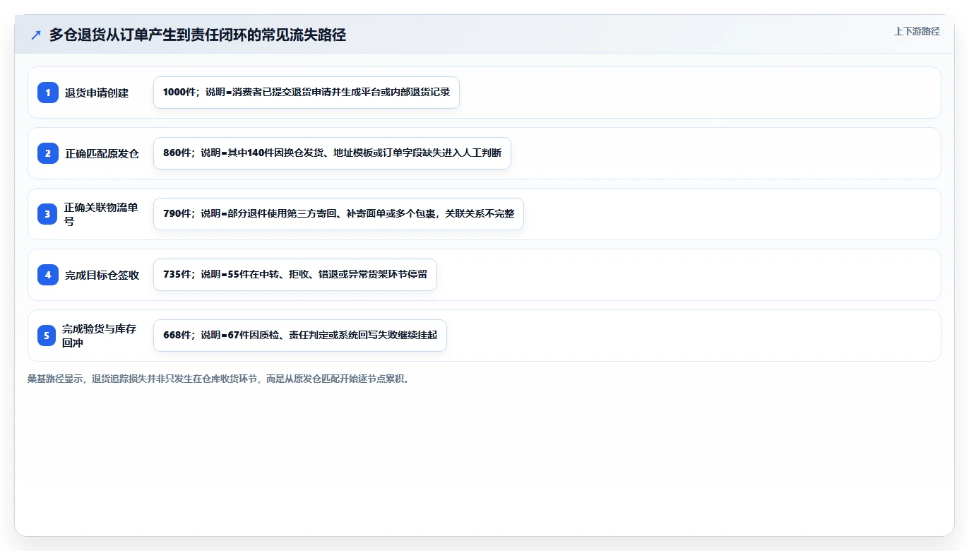Viewport: 969px width, 551px height.
Task: Click the title 多仓退货从订单产生到责任闭环的常见流失路径
Action: (198, 35)
